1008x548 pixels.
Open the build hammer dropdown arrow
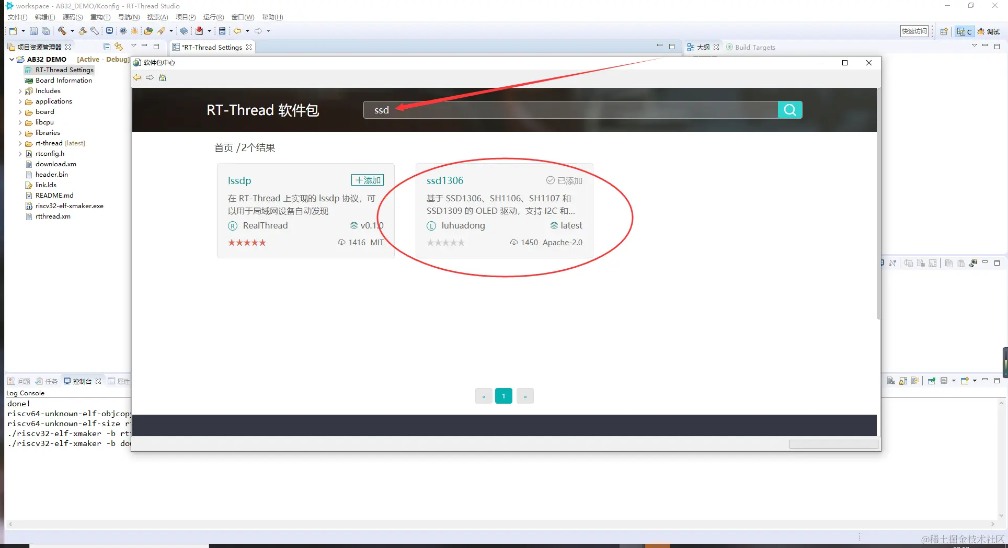tap(72, 31)
